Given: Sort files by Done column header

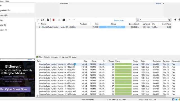Looking at the screenshot, I should (x=94, y=61).
